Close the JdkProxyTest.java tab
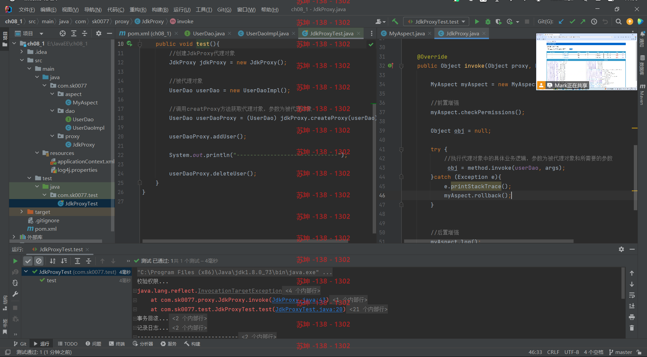The width and height of the screenshot is (647, 357). [359, 33]
